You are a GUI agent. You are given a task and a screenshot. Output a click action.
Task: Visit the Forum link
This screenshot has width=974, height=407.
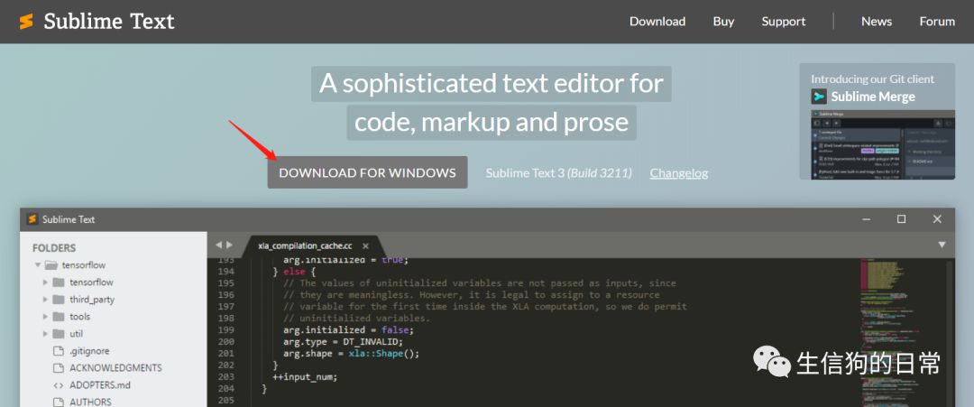point(937,21)
